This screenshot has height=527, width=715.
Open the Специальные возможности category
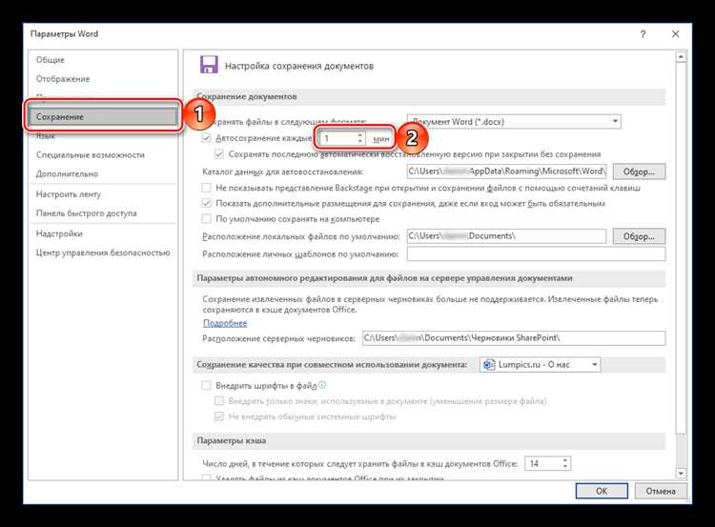pyautogui.click(x=91, y=154)
